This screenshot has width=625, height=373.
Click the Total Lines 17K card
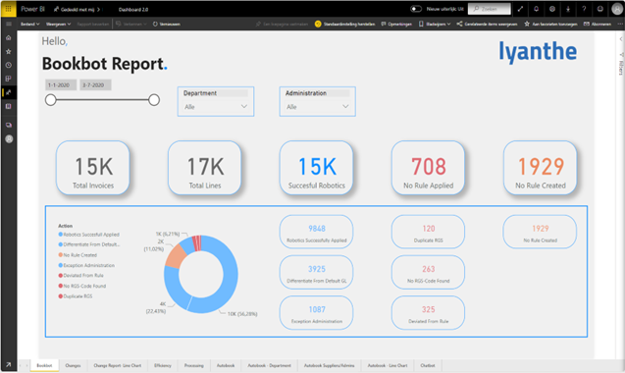click(x=205, y=168)
